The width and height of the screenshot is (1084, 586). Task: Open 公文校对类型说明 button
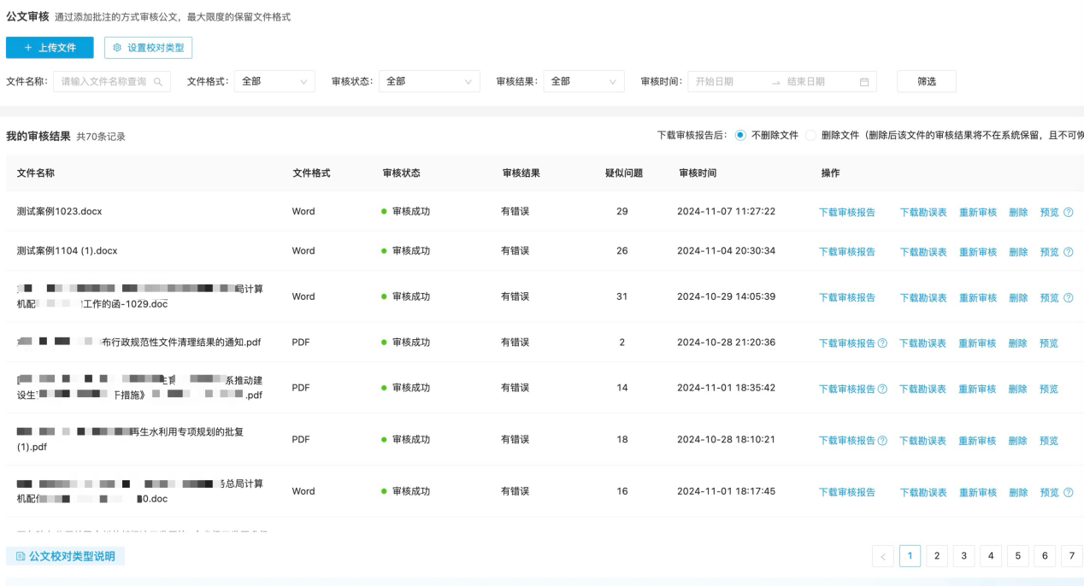click(x=65, y=556)
